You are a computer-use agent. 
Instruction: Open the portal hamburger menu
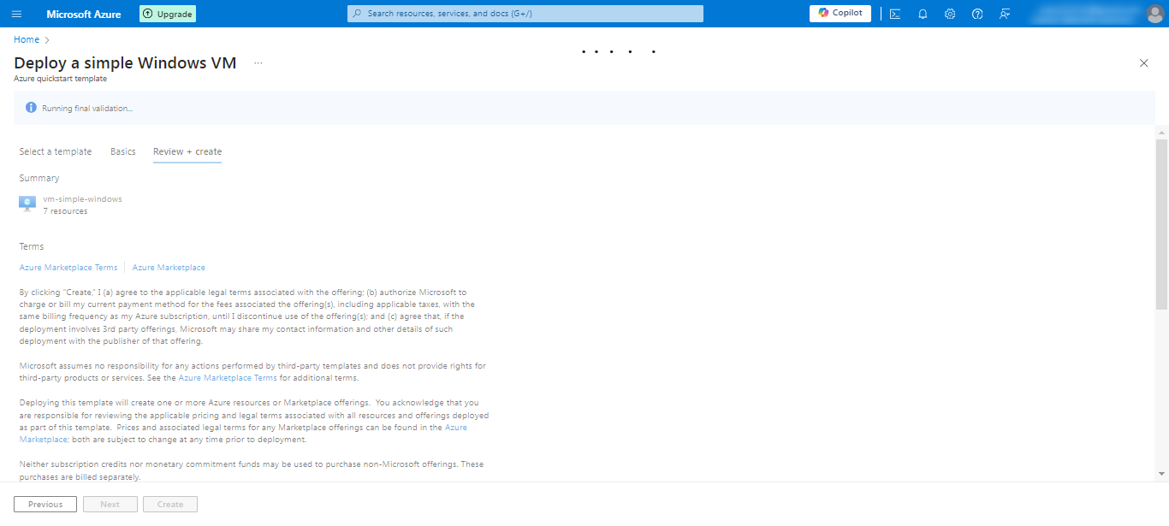17,14
